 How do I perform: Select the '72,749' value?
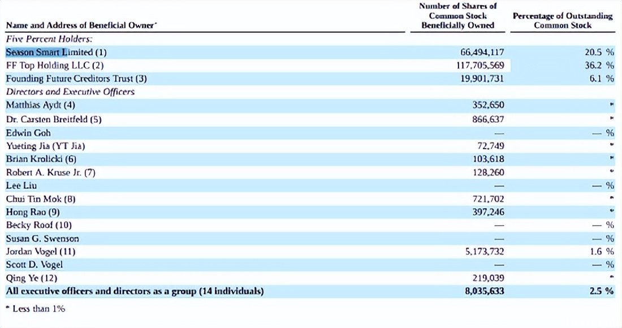(491, 146)
